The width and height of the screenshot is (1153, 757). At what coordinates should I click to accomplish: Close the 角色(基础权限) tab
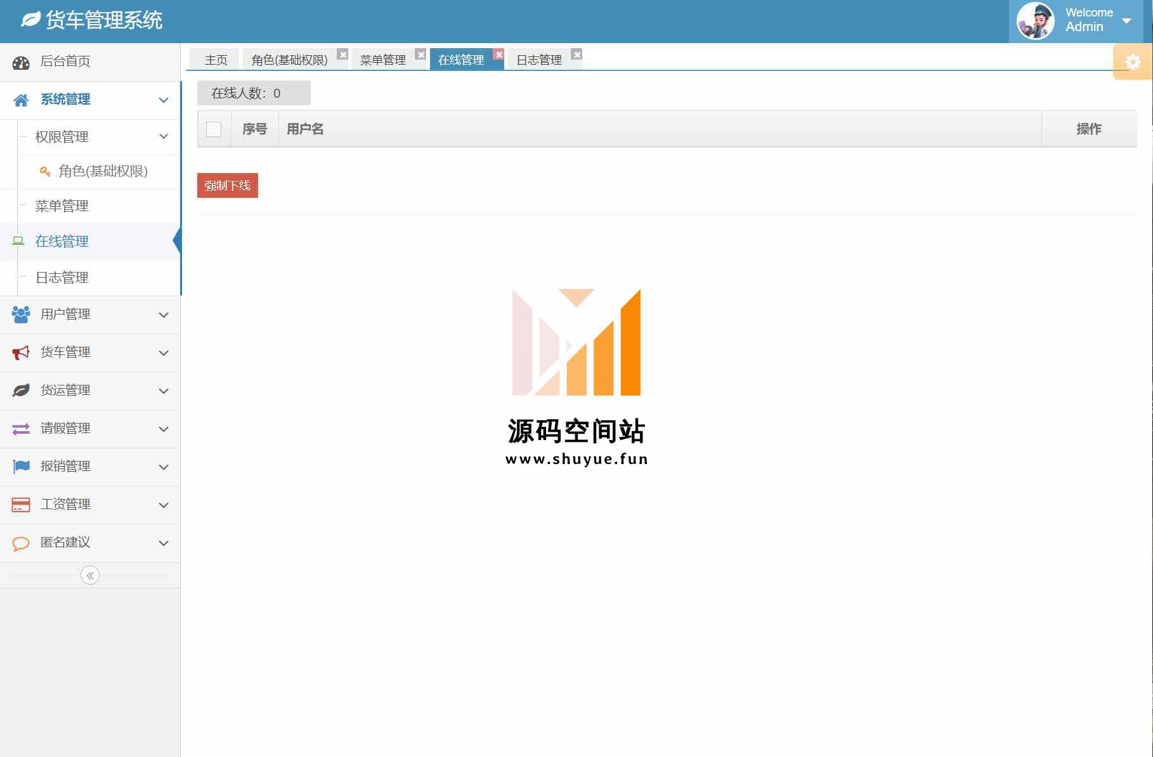(x=342, y=55)
